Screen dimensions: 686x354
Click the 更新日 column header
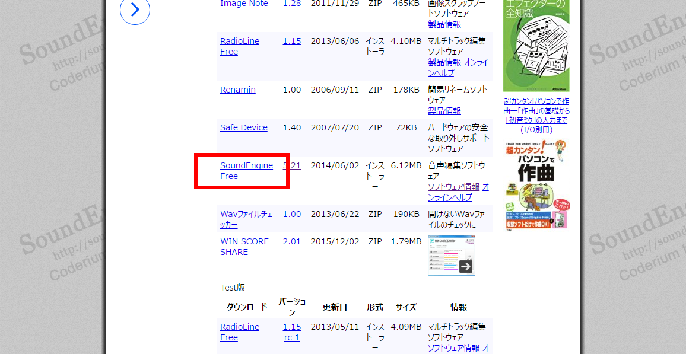click(335, 307)
